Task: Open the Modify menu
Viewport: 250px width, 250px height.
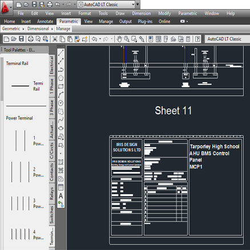Action: click(x=164, y=13)
